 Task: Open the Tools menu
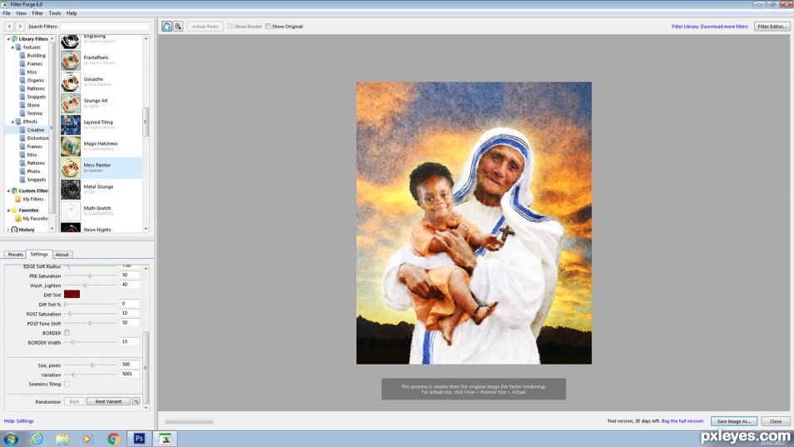pos(55,13)
